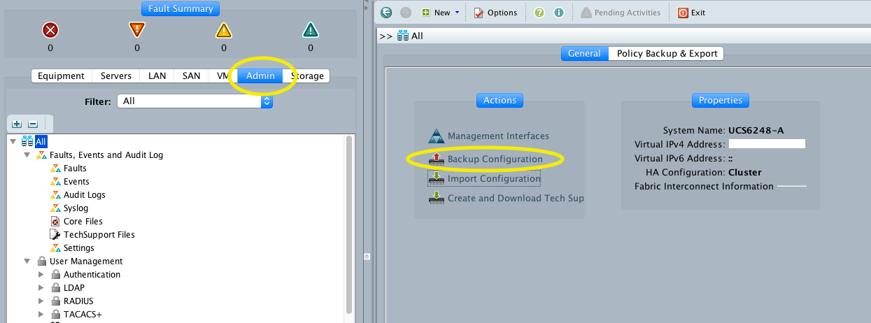Click the minor fault yellow triangle icon
The height and width of the screenshot is (323, 871).
pos(223,30)
